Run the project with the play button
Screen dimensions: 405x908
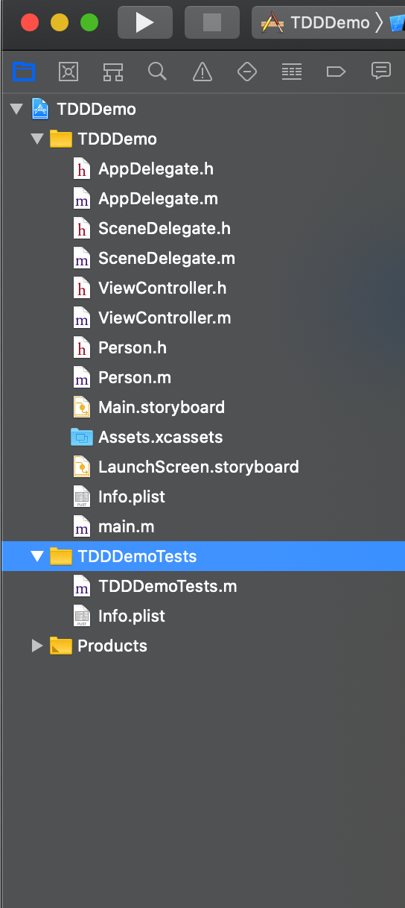point(144,22)
